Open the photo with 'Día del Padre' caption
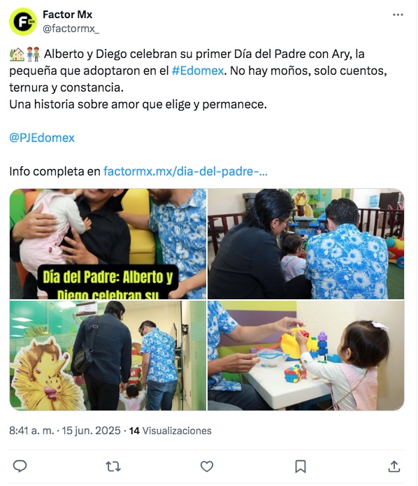418x486 pixels. 108,243
